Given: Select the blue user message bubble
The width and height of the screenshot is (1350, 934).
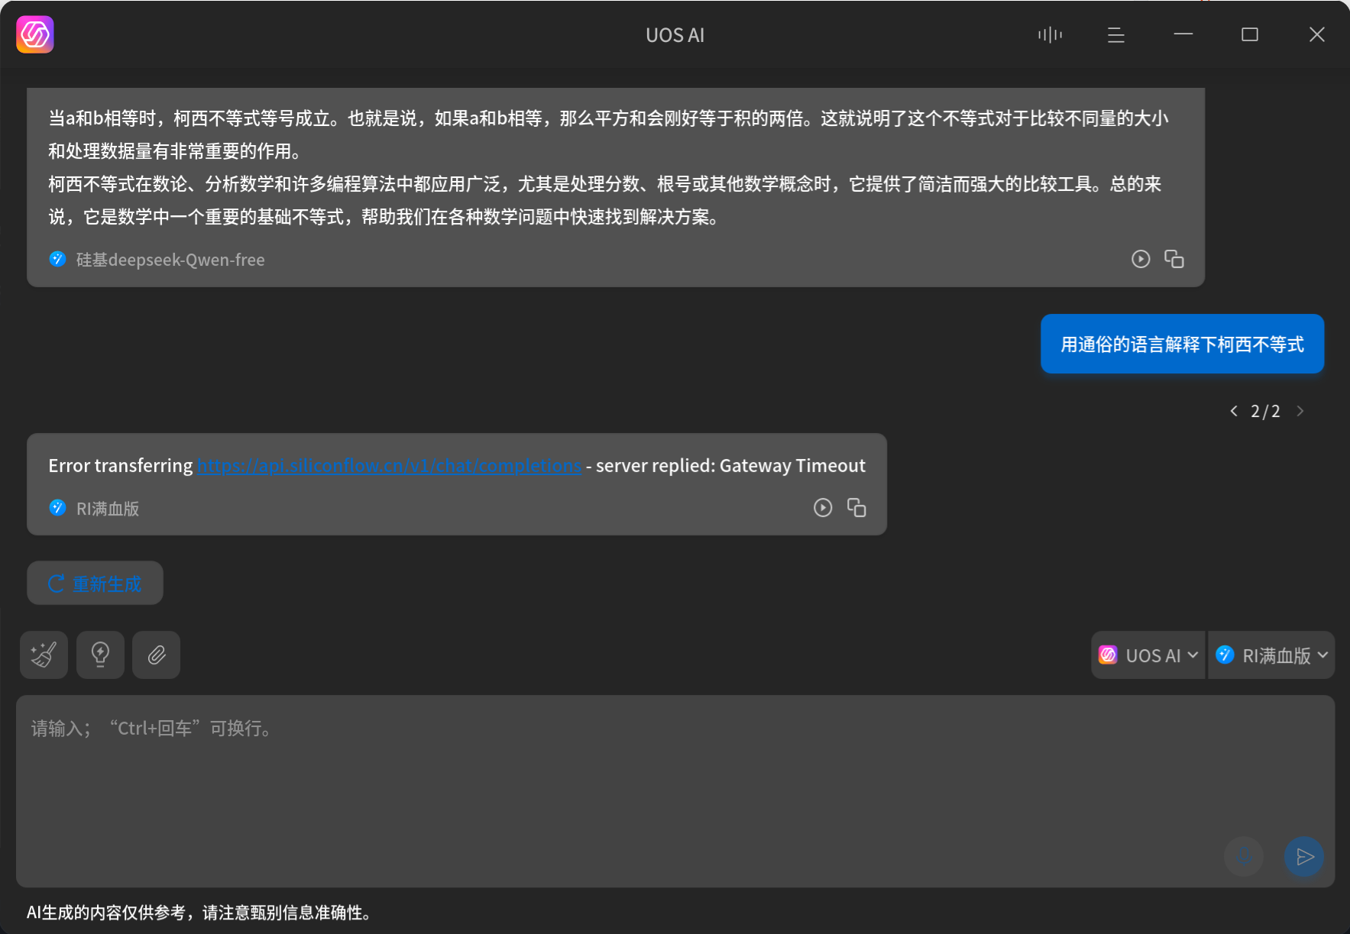Looking at the screenshot, I should click(x=1181, y=344).
